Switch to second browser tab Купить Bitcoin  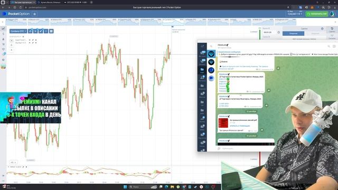point(50,2)
